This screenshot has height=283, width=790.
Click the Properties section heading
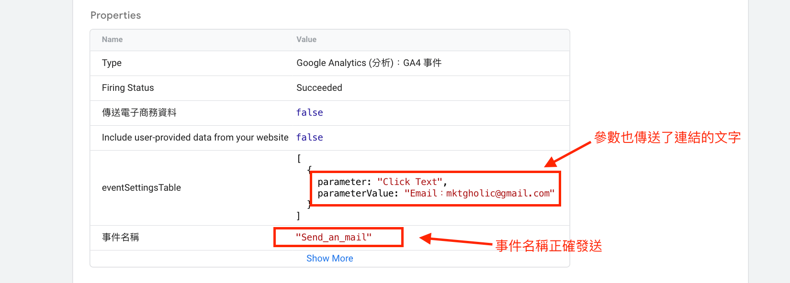coord(115,15)
